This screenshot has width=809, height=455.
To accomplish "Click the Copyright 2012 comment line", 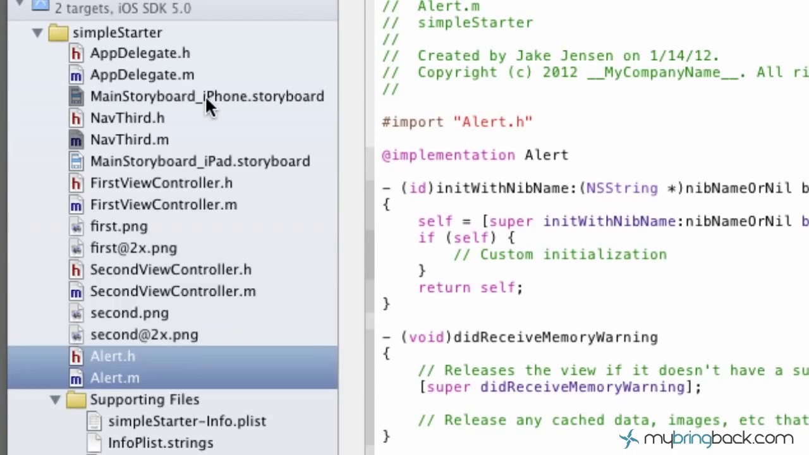I will (595, 73).
